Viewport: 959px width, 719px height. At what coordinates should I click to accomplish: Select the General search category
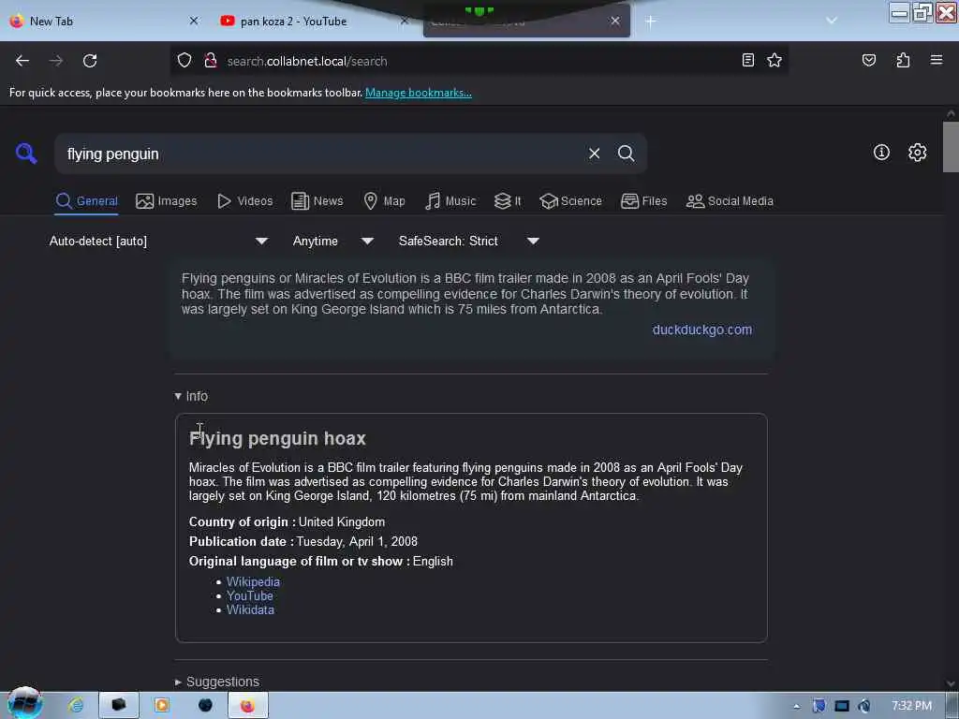point(86,201)
